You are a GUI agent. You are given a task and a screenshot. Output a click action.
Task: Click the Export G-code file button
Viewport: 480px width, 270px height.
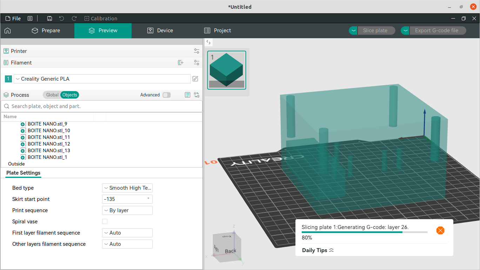click(436, 31)
